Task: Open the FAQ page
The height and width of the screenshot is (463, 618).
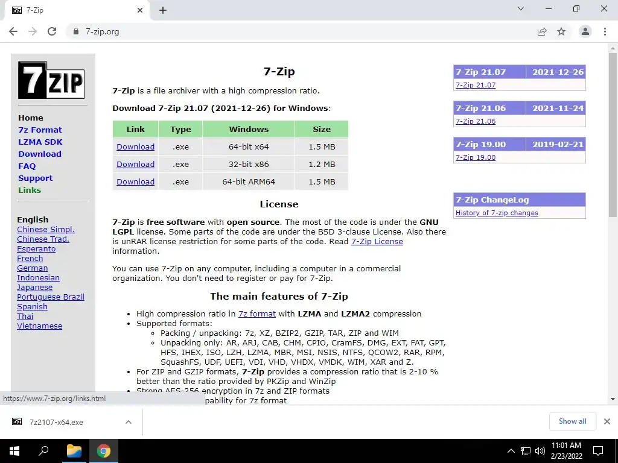Action: (x=27, y=166)
